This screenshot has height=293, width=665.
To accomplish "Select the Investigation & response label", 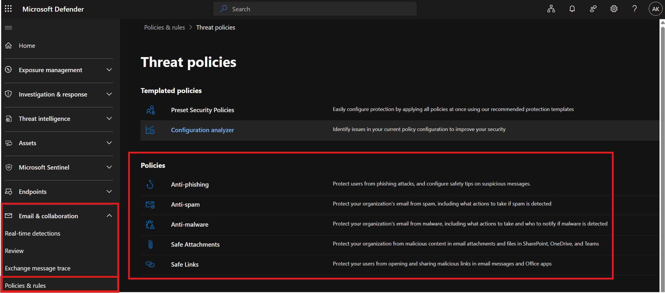I will coord(53,94).
